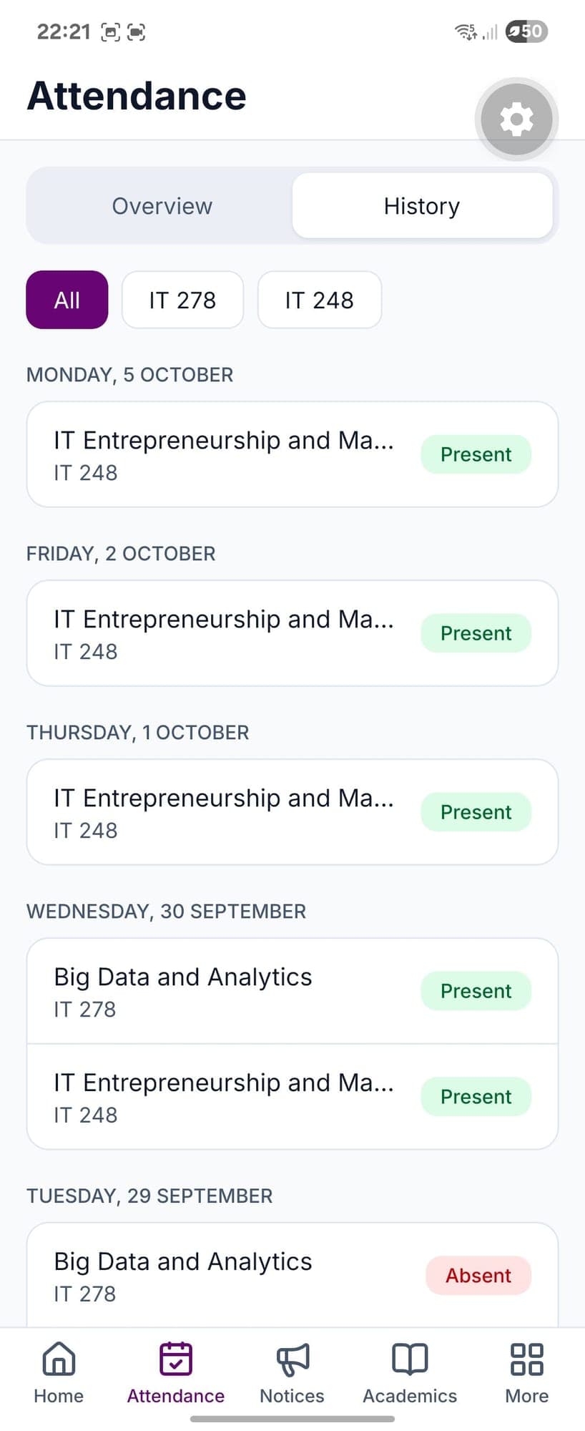
Task: Open Notices via the megaphone icon
Action: (292, 1359)
